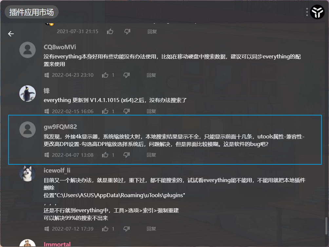329x247 pixels.
Task: Dislike the 2021-07-31 21:15 comment
Action: click(127, 31)
